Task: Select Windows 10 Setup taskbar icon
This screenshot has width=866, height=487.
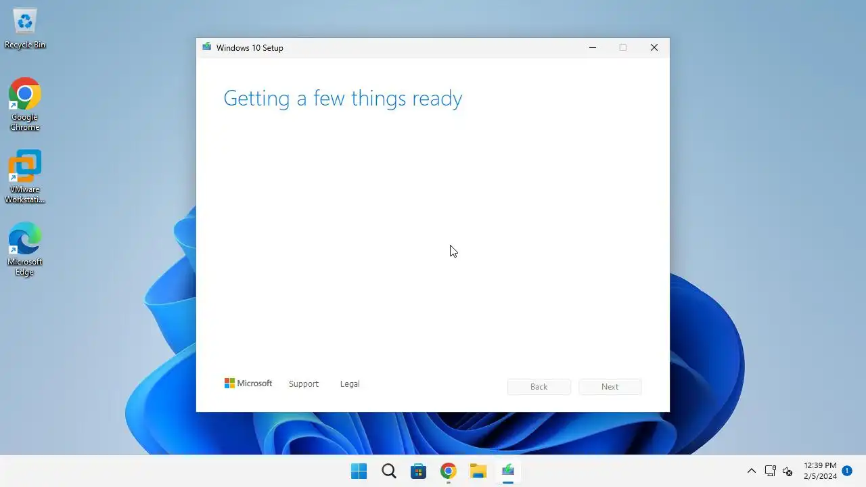Action: point(508,471)
